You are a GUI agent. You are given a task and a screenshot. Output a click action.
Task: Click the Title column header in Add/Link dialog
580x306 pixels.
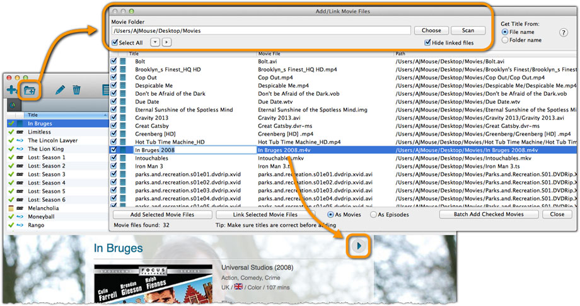pyautogui.click(x=192, y=54)
